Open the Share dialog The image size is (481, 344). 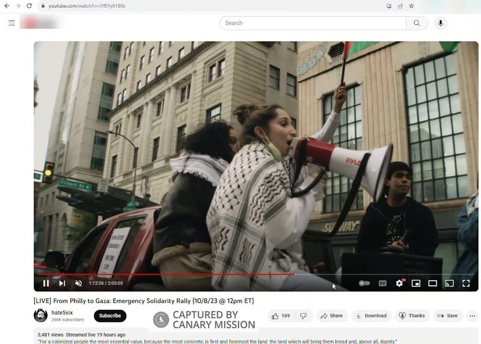coord(331,316)
